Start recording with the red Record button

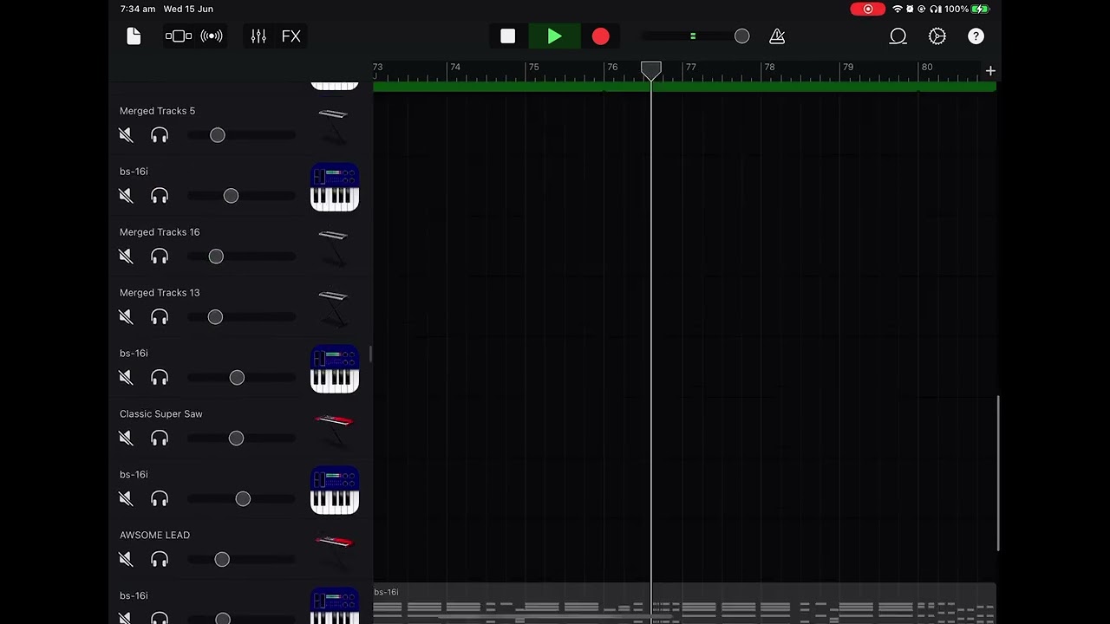point(601,36)
